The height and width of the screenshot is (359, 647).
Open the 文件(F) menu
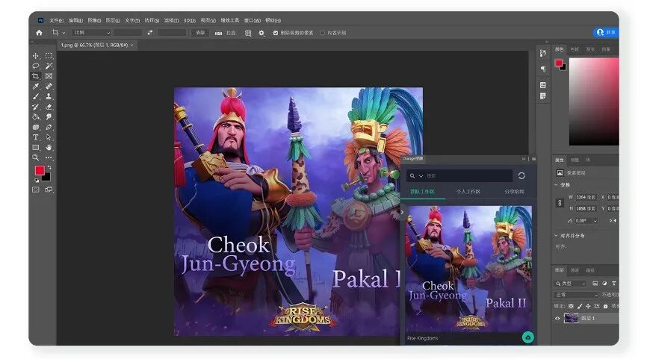pos(57,20)
